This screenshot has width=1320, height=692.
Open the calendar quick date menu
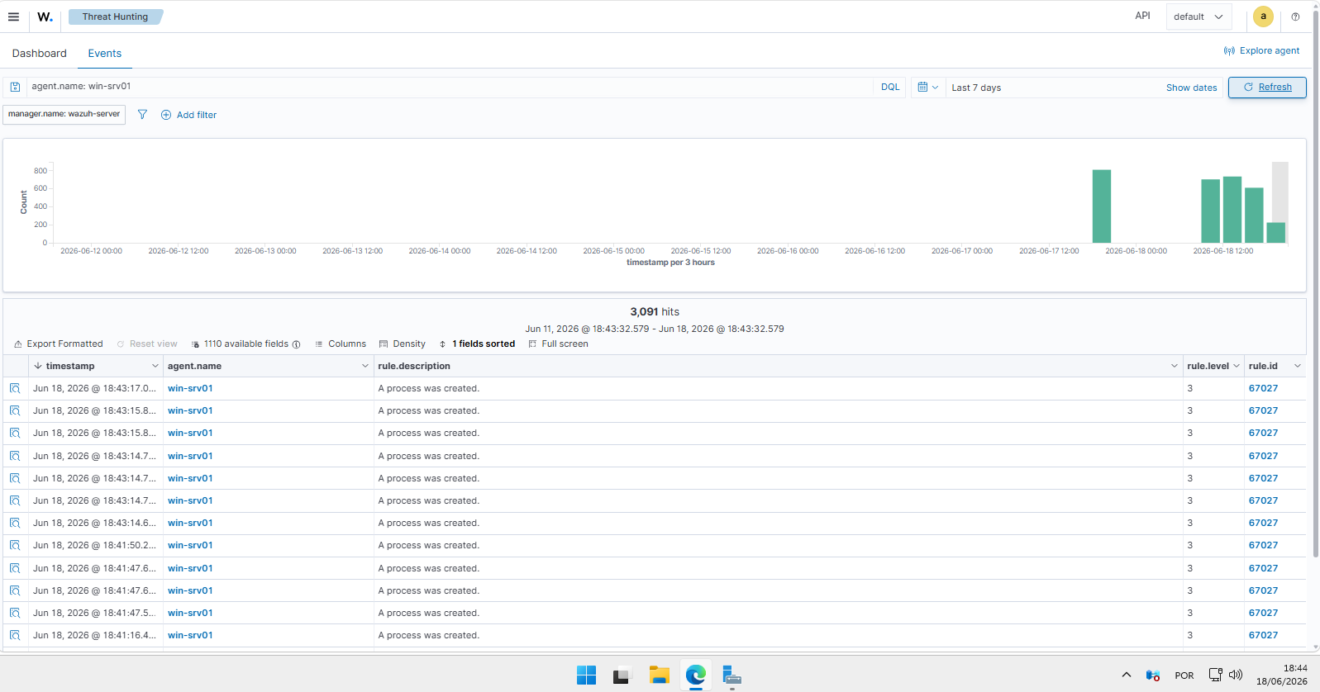point(927,87)
